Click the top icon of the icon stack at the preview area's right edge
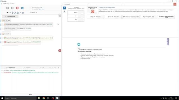179x100 pixels. click(x=168, y=39)
